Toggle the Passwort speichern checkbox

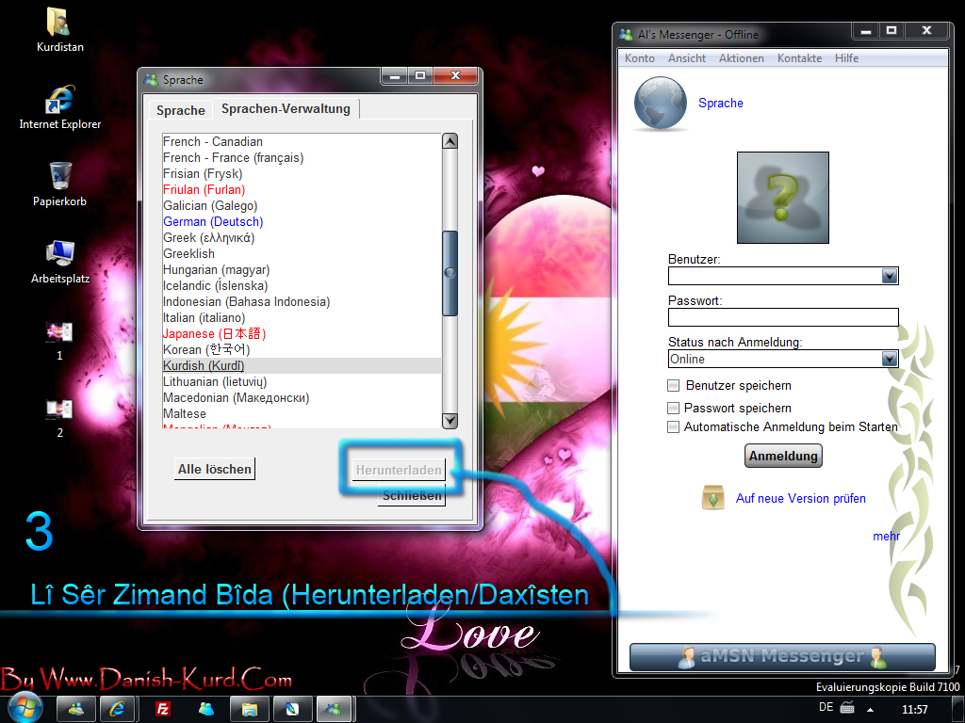673,408
